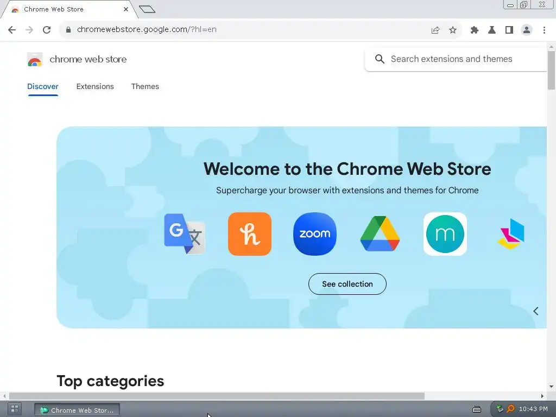Open the Google Translate extension icon
The image size is (556, 417).
[x=185, y=234]
